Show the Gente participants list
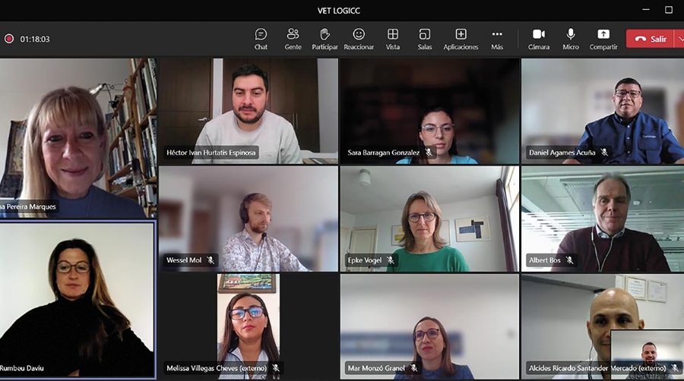684x381 pixels. pos(293,39)
